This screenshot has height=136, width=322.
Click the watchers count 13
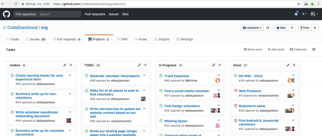(267, 28)
